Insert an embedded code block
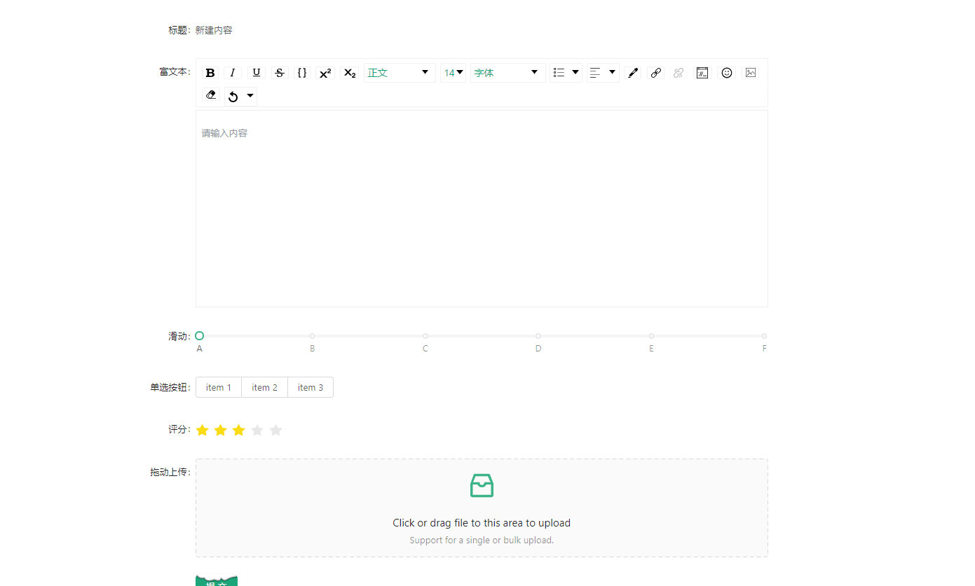Image resolution: width=975 pixels, height=586 pixels. tap(702, 73)
